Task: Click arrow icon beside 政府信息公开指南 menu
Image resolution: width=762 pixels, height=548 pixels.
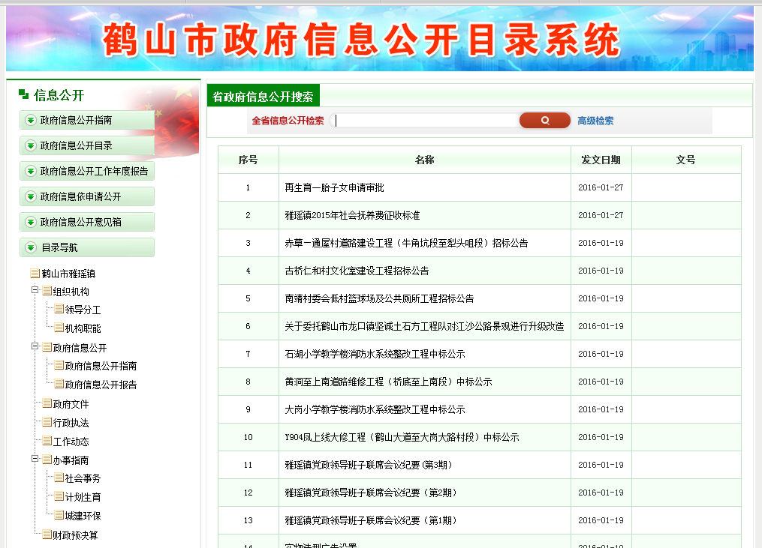Action: pos(31,120)
